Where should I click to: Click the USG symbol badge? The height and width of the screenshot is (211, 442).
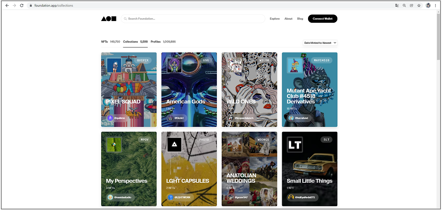coord(206,60)
